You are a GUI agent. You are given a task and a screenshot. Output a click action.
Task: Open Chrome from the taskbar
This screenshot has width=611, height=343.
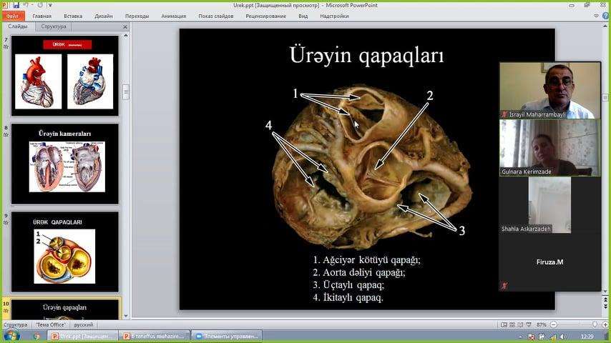tap(37, 336)
